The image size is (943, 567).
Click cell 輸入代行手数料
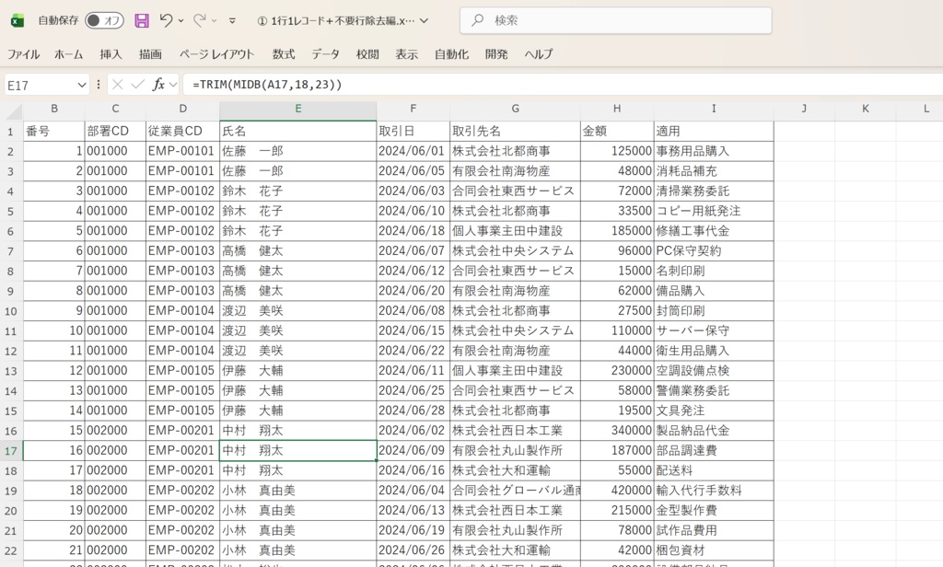(x=714, y=490)
